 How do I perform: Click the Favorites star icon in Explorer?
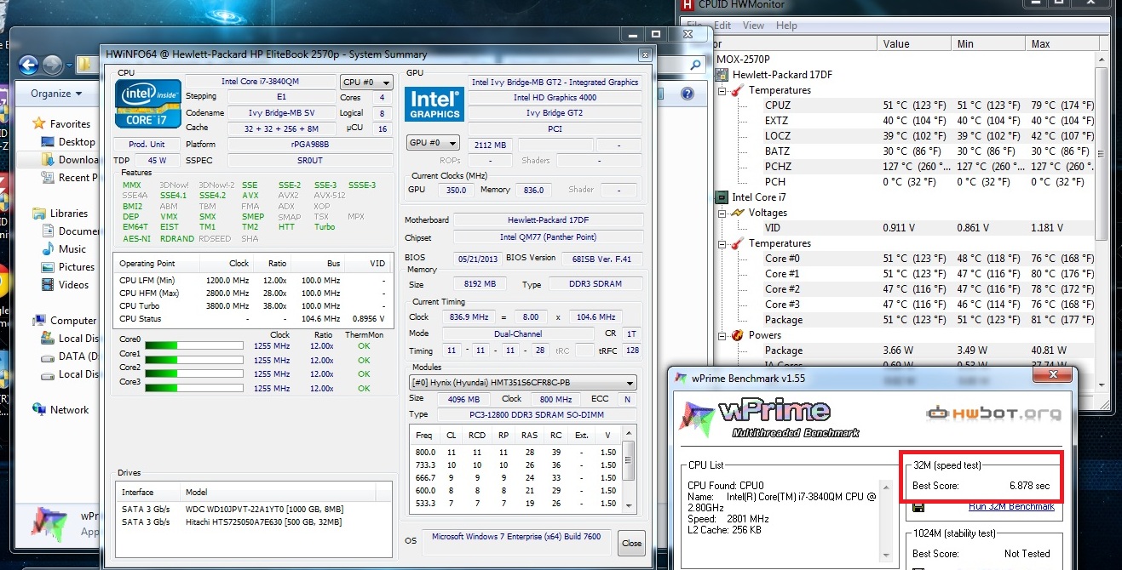(39, 123)
